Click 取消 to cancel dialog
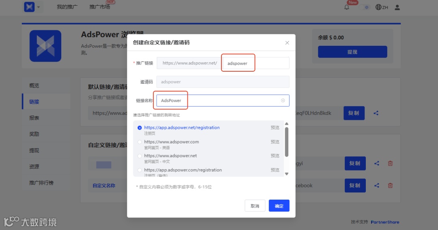438x230 pixels. click(255, 206)
